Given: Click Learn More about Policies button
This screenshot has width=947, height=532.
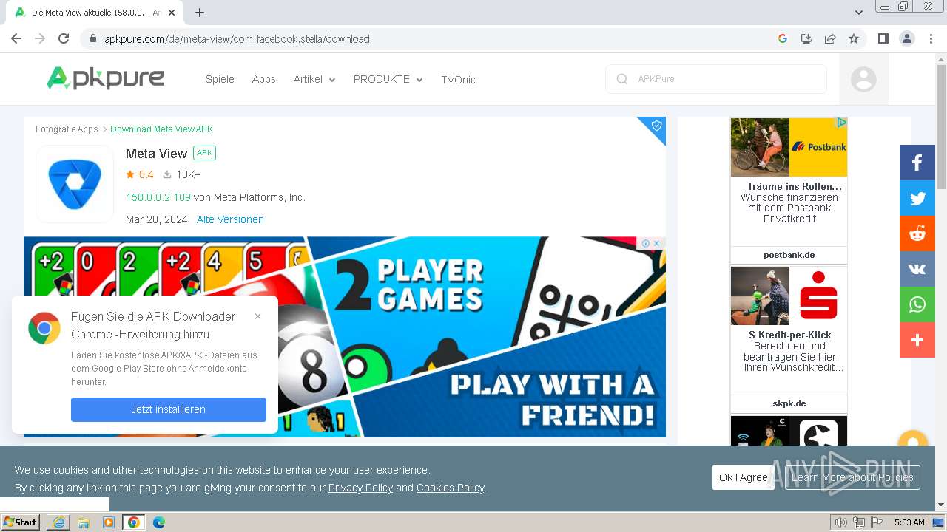Looking at the screenshot, I should [852, 477].
